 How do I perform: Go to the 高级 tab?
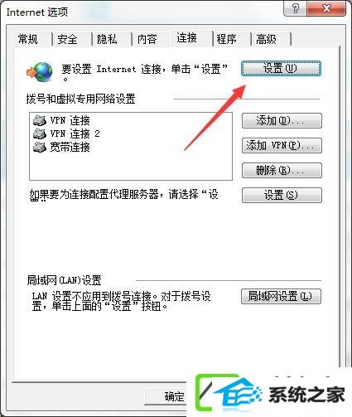[266, 39]
